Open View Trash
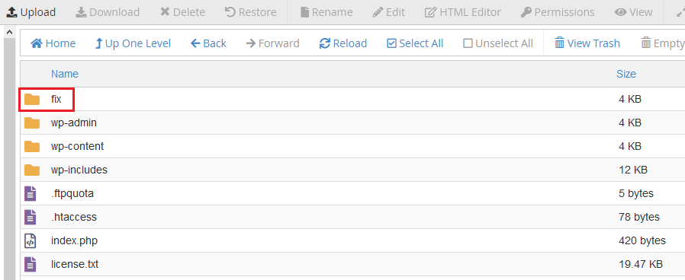The image size is (685, 280). 587,43
